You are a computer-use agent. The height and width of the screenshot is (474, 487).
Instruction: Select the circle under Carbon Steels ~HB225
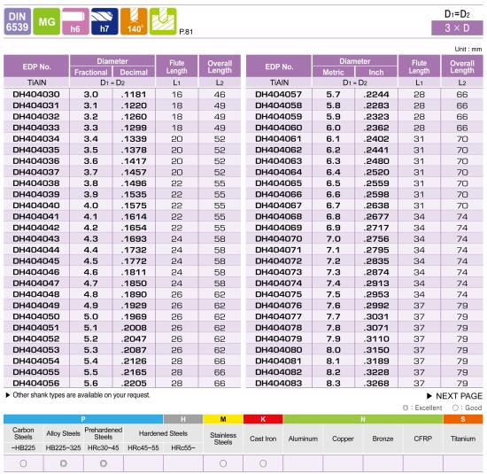coord(23,463)
